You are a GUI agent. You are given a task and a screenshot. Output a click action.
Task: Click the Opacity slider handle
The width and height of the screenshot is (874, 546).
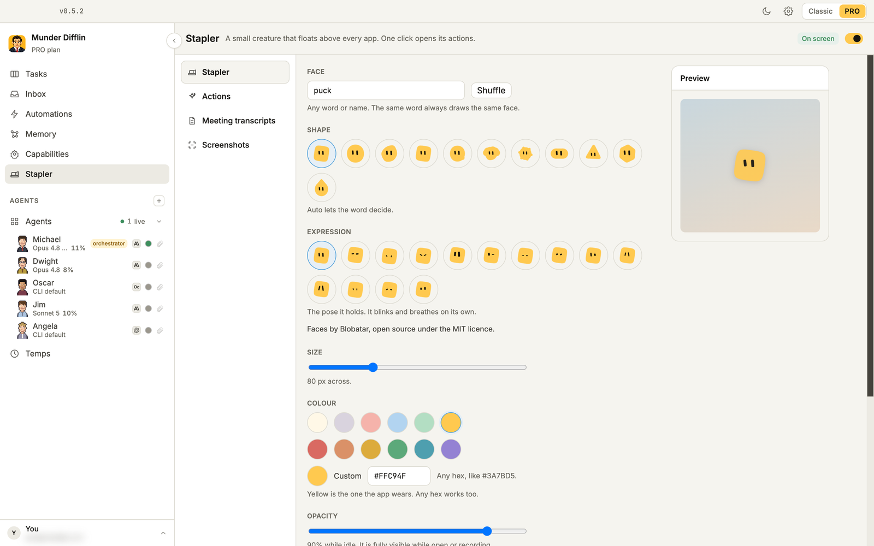coord(487,531)
